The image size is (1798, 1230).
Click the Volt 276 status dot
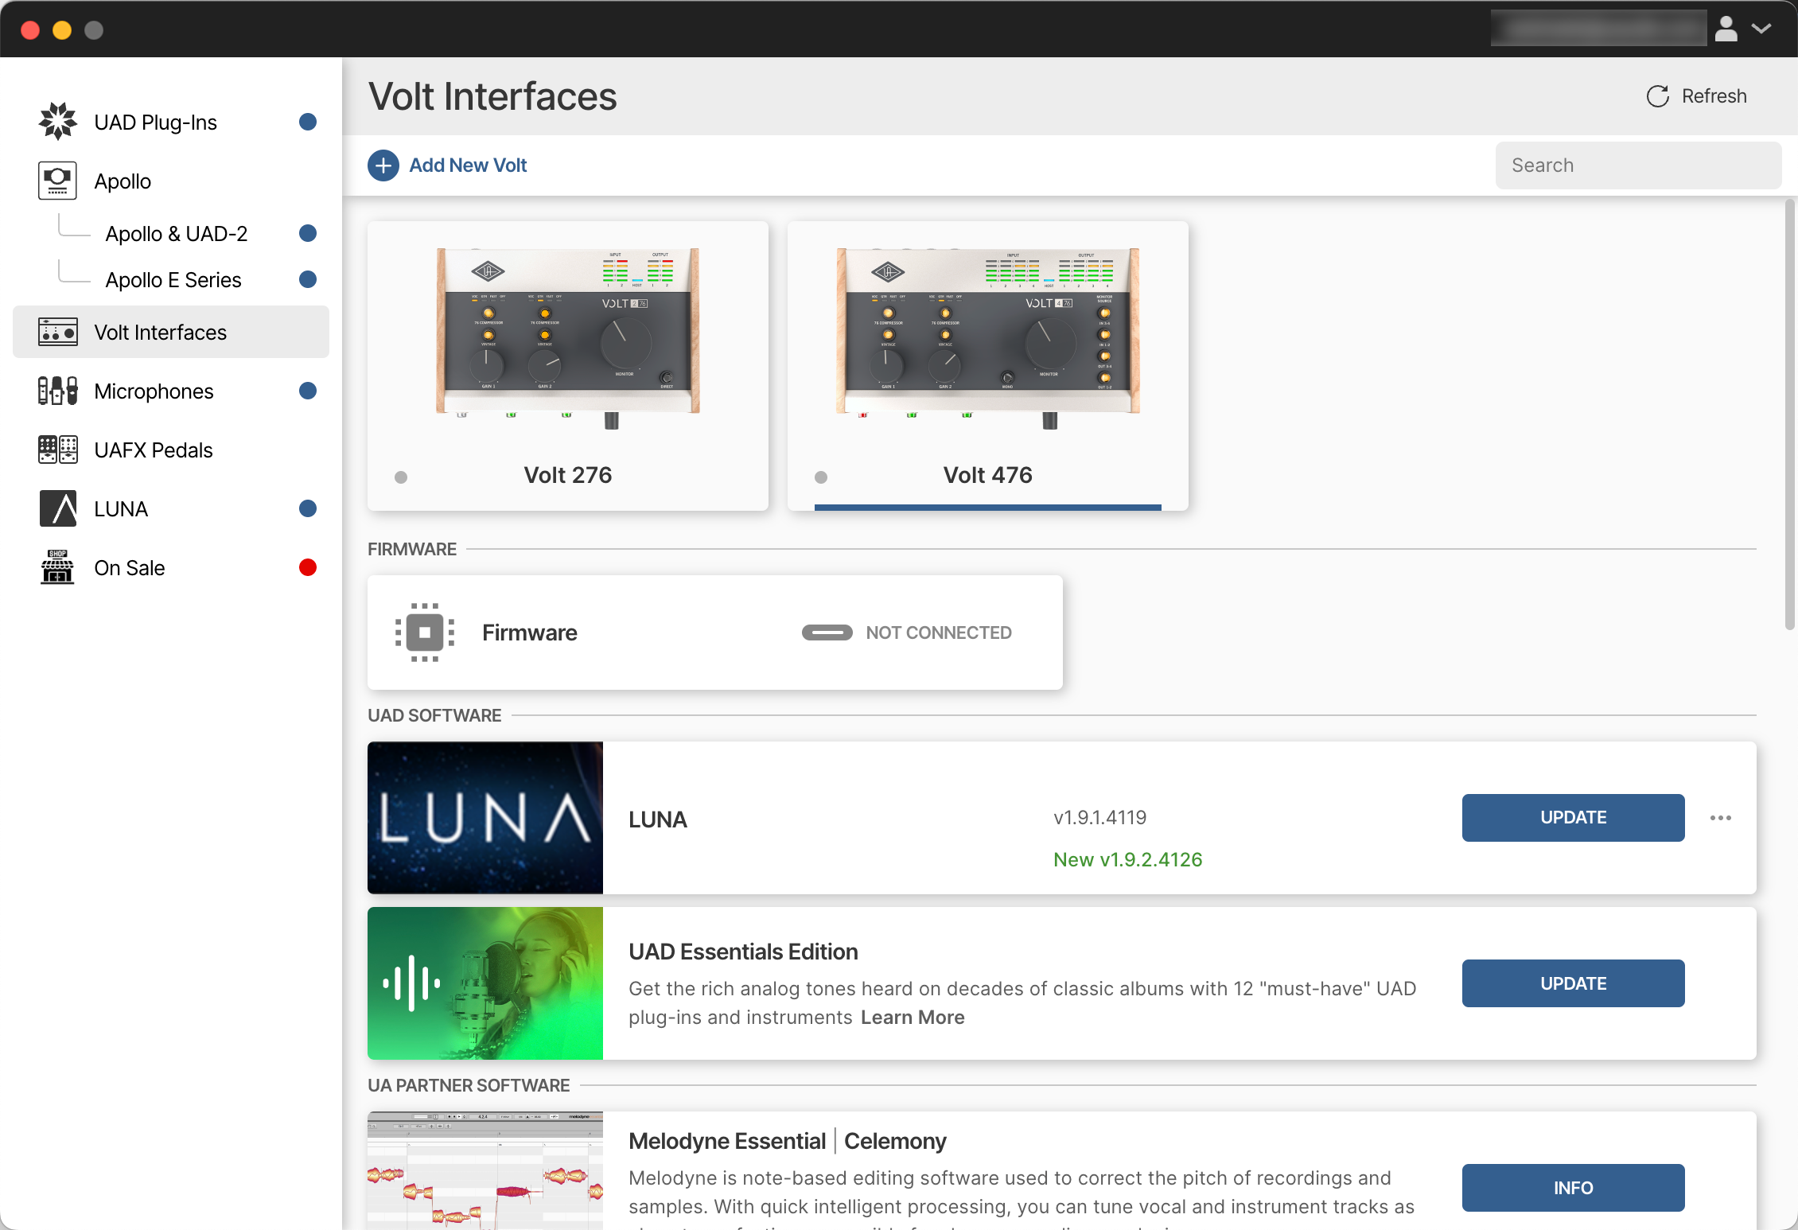[401, 477]
